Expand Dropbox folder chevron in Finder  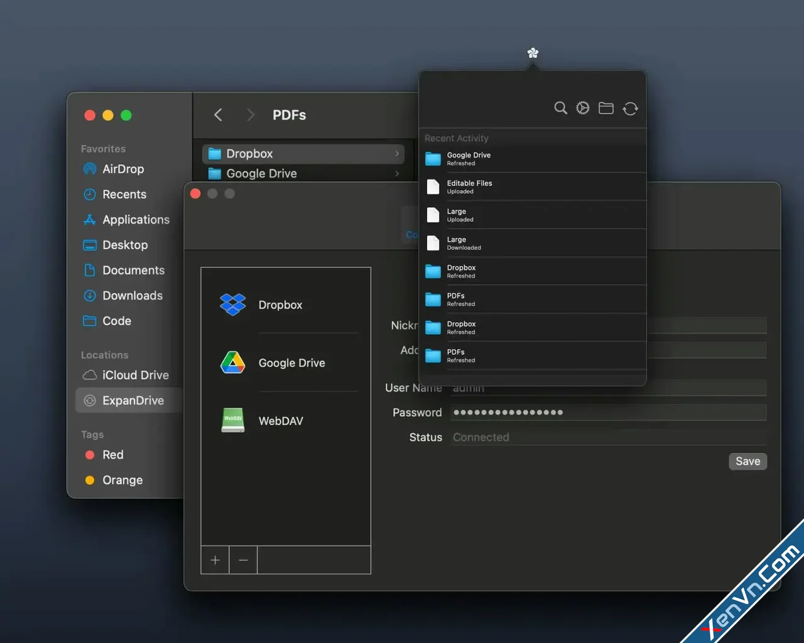pyautogui.click(x=397, y=154)
